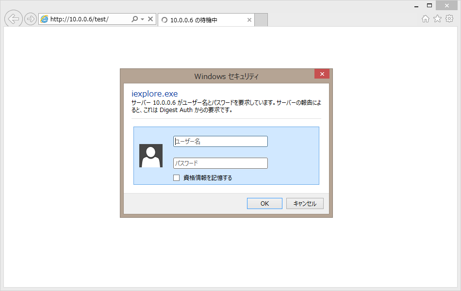Stop page loading with the X button
The width and height of the screenshot is (461, 291).
point(150,19)
